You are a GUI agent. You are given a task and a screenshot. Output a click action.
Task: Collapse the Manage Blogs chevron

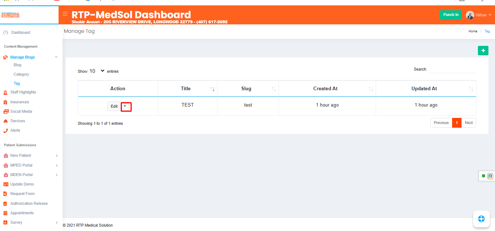(56, 57)
